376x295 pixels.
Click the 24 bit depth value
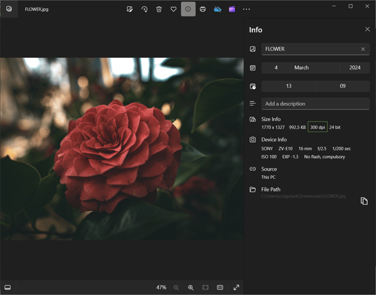point(335,127)
